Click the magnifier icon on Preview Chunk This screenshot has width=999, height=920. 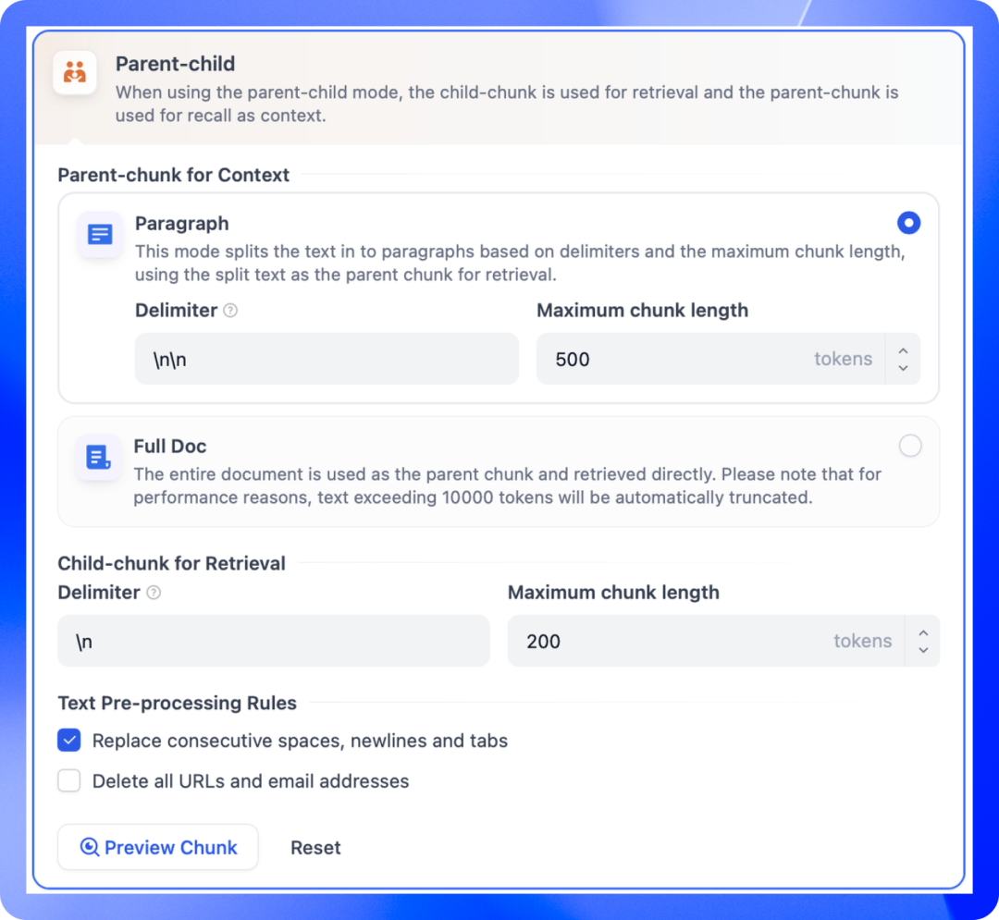tap(89, 847)
